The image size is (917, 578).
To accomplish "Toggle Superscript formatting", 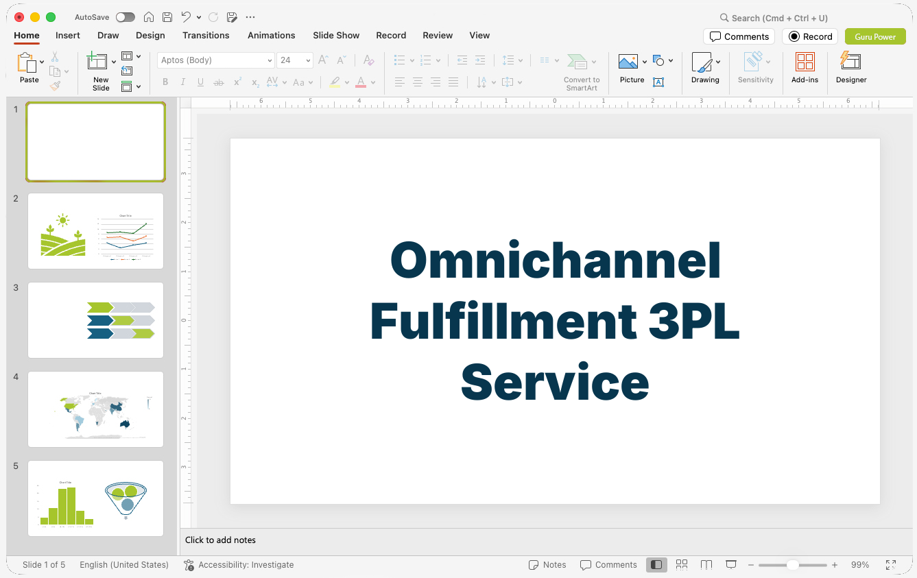I will [x=237, y=82].
